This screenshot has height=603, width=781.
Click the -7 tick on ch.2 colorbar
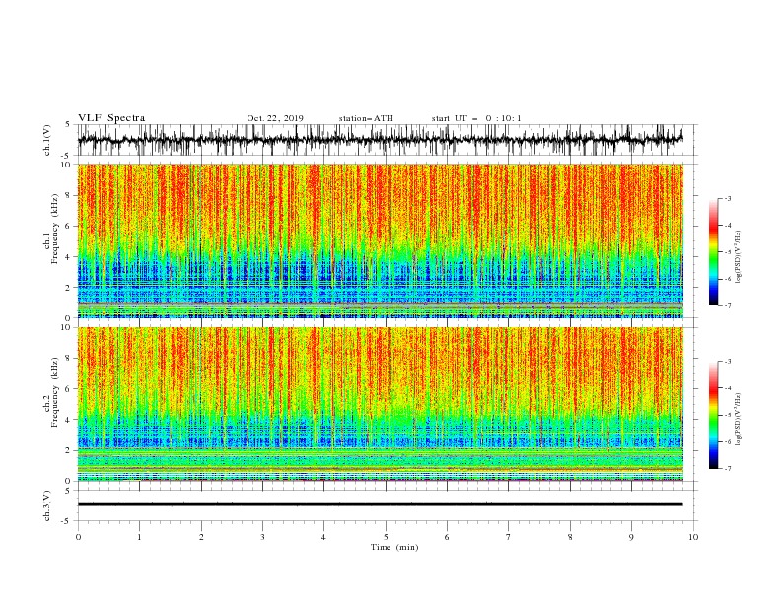pos(728,469)
